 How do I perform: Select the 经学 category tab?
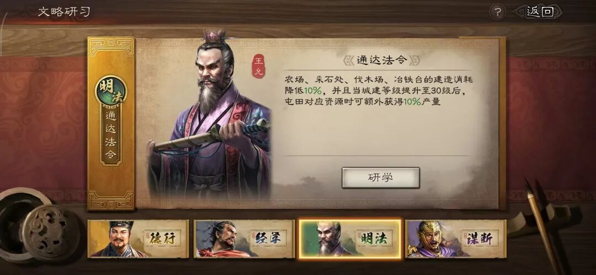[244, 239]
